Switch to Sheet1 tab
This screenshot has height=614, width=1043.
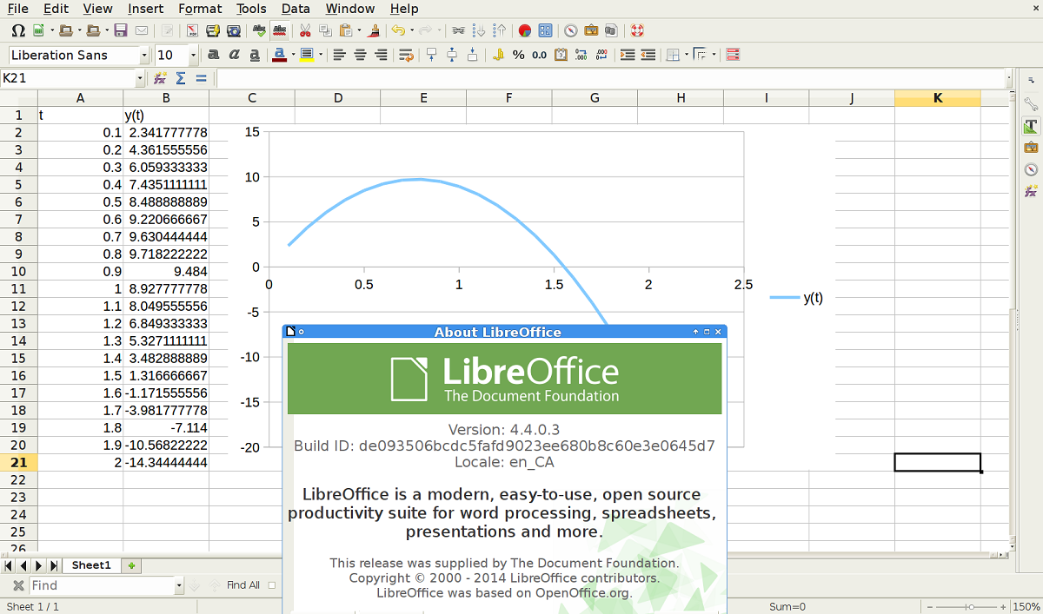click(91, 565)
